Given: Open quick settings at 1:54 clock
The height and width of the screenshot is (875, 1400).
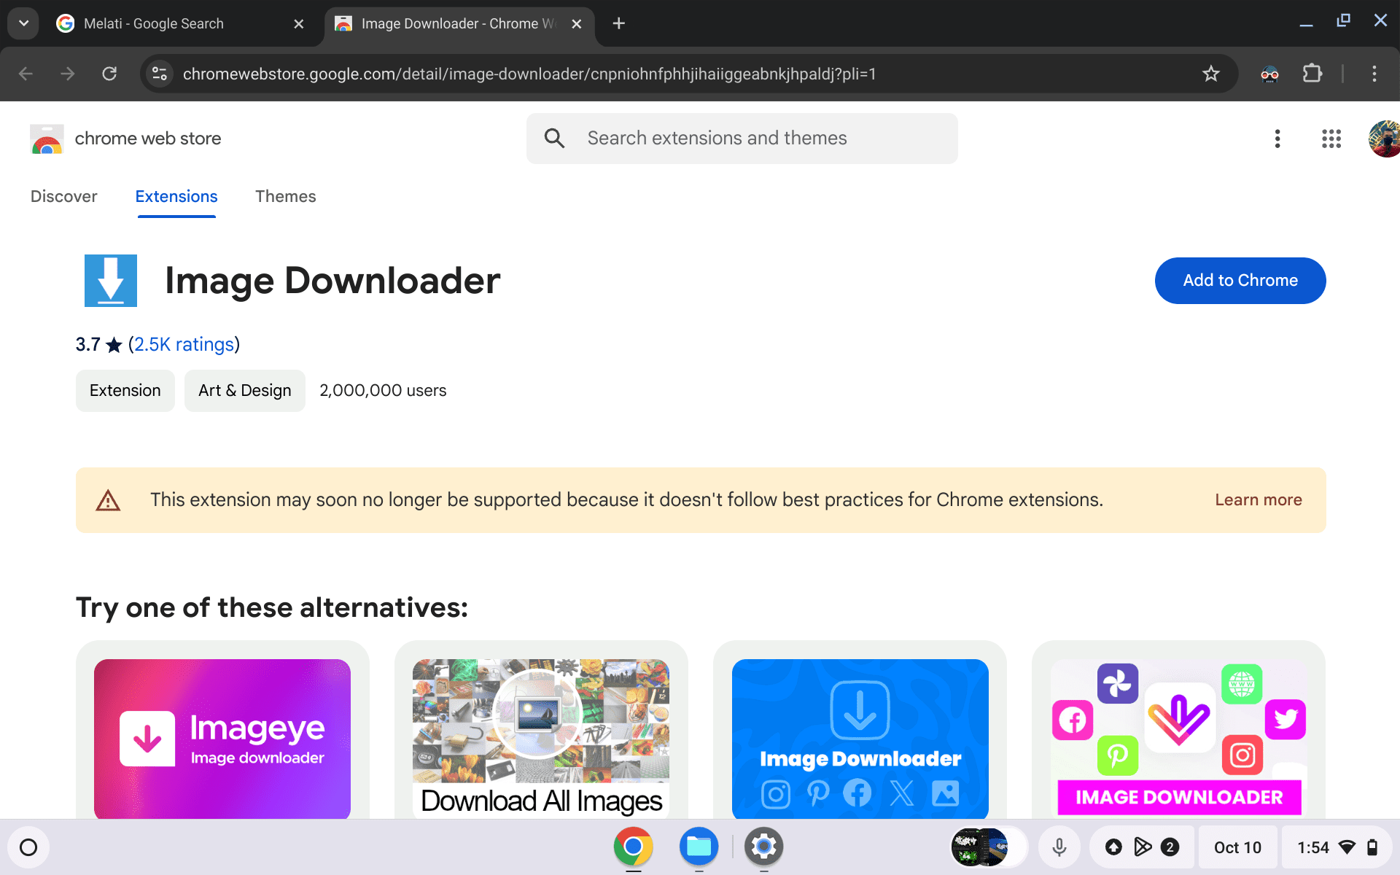Looking at the screenshot, I should click(x=1337, y=847).
